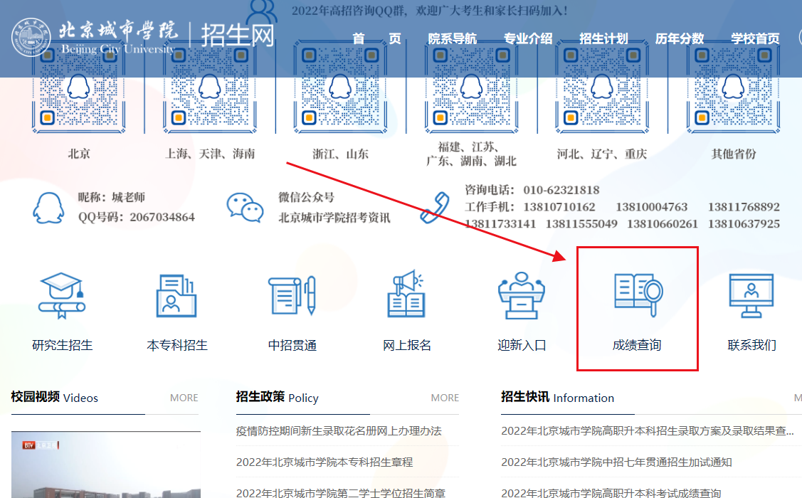This screenshot has height=498, width=802.
Task: Select 历年分数 in navigation bar
Action: click(680, 38)
